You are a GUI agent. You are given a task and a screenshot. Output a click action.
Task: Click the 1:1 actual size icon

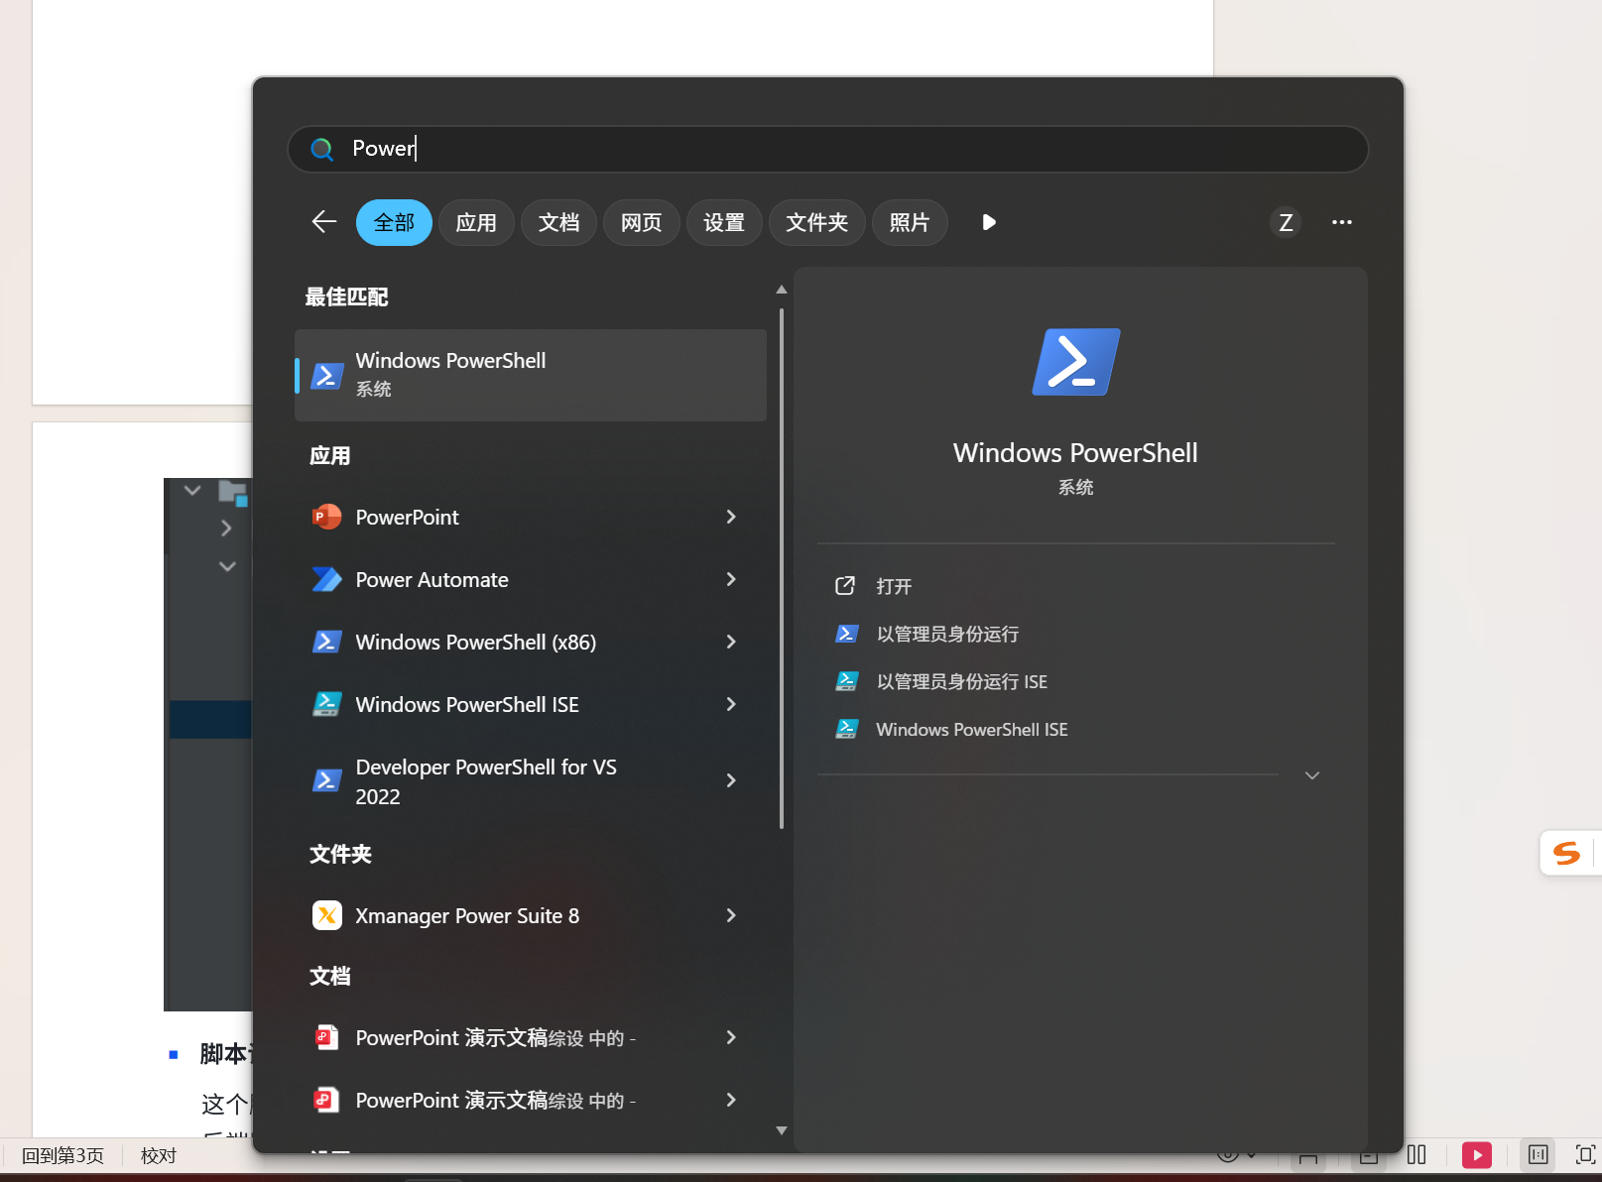point(1539,1154)
